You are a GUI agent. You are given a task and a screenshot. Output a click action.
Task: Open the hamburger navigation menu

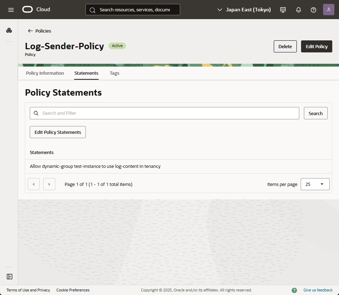pyautogui.click(x=11, y=10)
